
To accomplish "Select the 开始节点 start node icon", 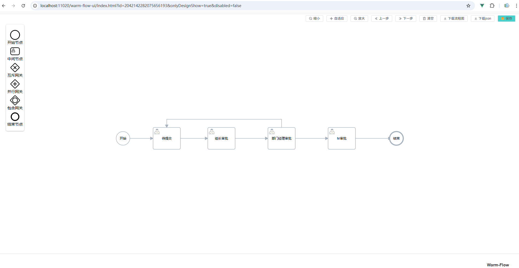I will 15,35.
